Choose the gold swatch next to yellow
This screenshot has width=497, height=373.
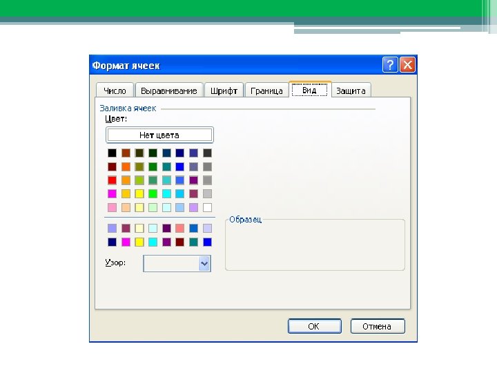(x=126, y=194)
